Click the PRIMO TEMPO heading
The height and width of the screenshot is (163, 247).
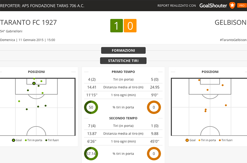click(x=123, y=72)
